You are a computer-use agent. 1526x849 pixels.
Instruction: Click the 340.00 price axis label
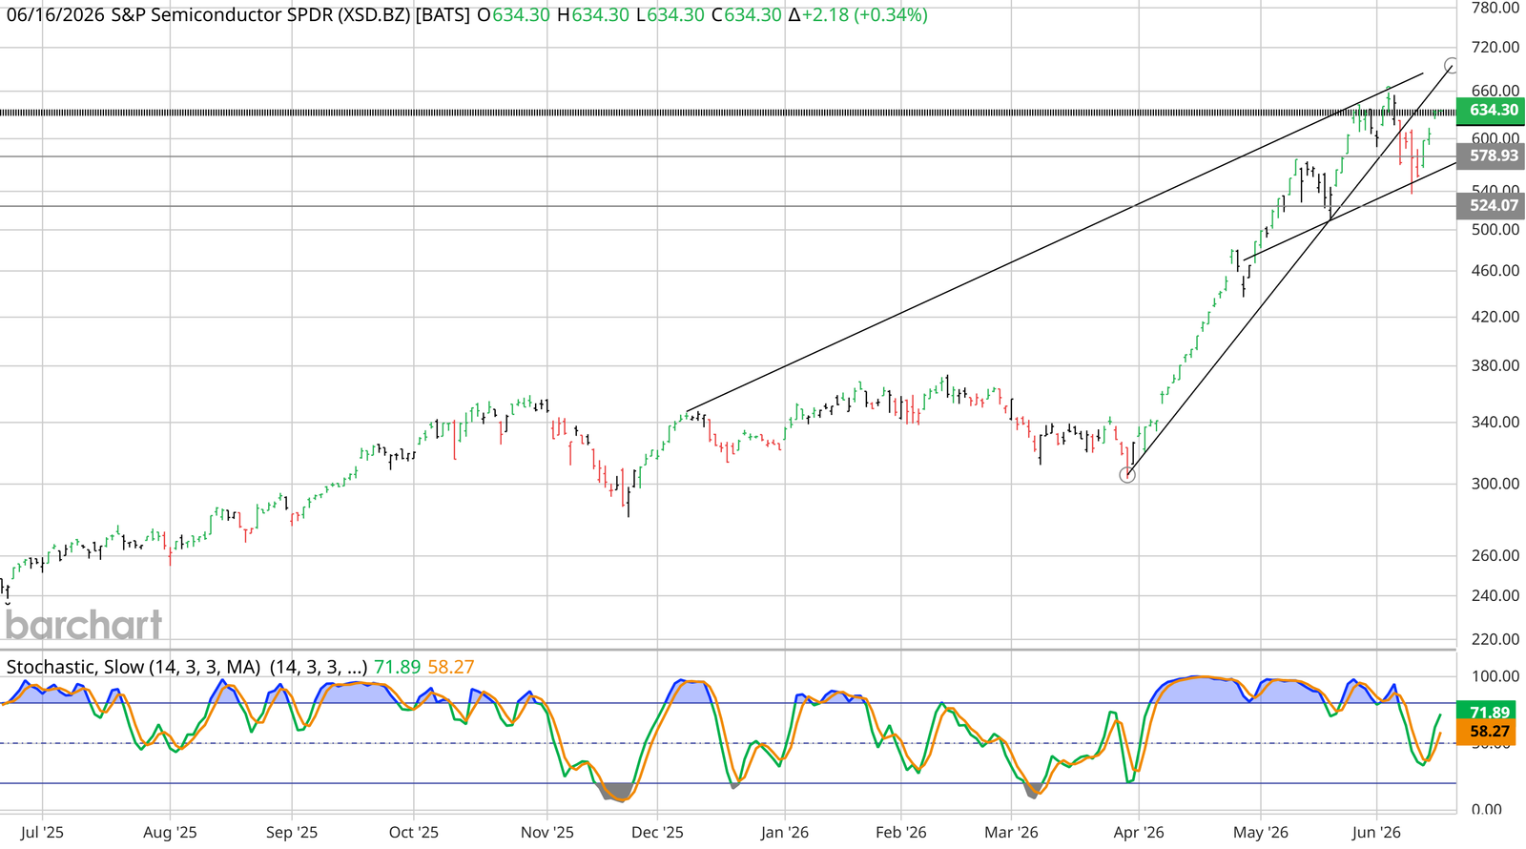pyautogui.click(x=1495, y=422)
